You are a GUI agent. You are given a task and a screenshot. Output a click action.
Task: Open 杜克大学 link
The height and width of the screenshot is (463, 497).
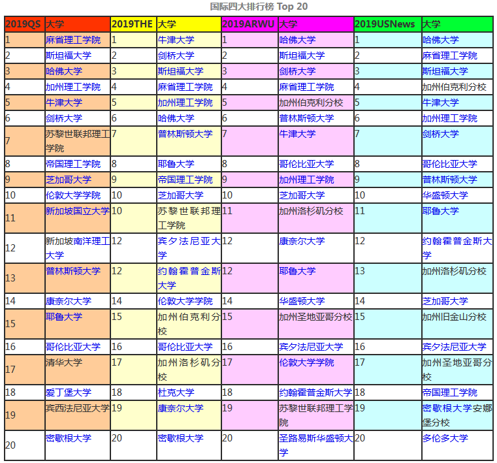[x=176, y=392]
